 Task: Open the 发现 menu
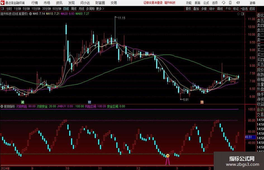(72, 3)
